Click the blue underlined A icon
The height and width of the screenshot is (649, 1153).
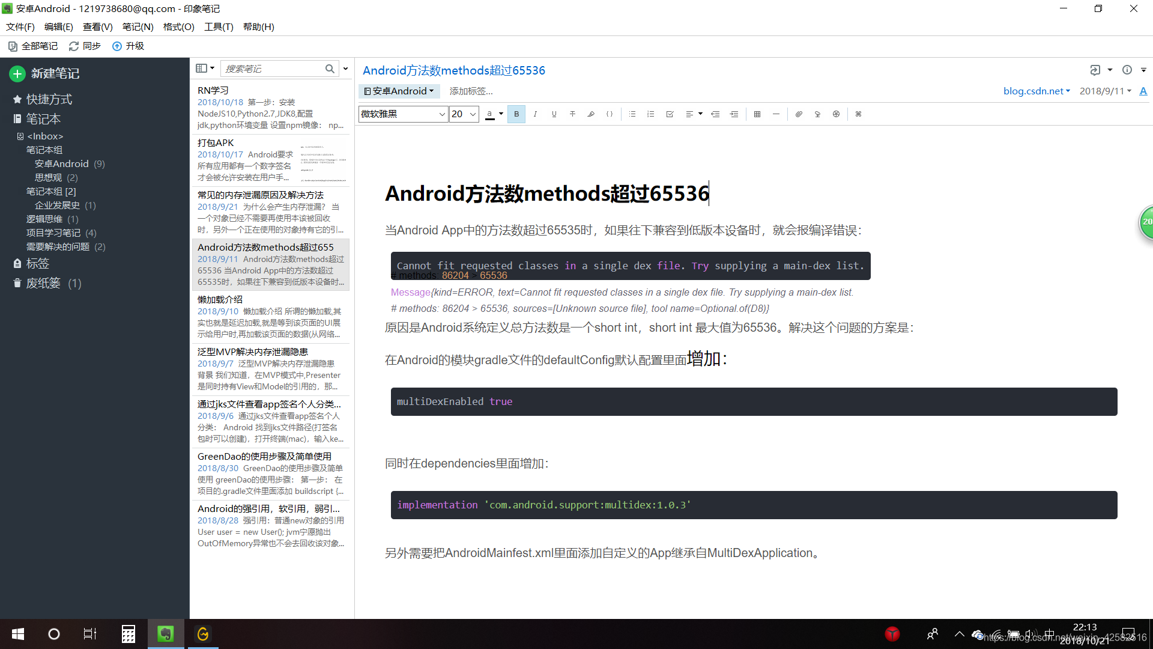pyautogui.click(x=1143, y=91)
